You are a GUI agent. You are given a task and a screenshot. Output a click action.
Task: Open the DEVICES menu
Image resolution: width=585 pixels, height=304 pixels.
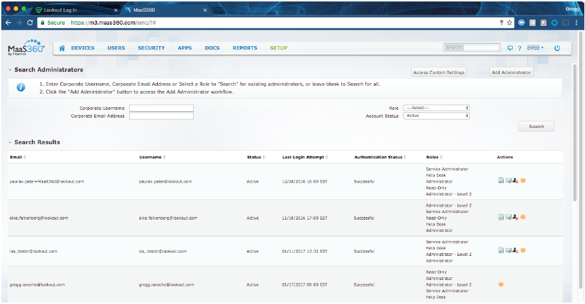tap(83, 48)
